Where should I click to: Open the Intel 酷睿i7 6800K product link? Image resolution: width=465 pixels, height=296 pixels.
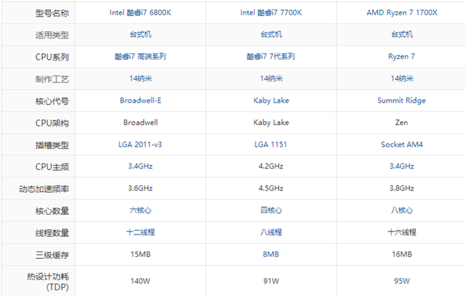point(140,13)
